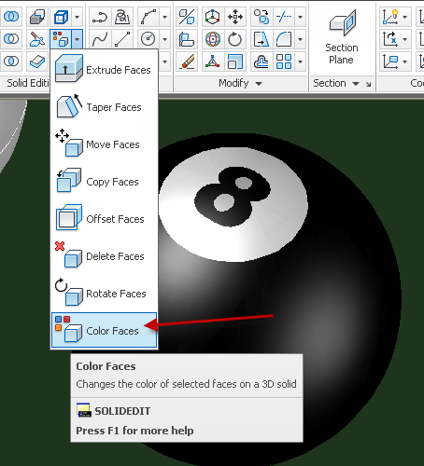
Task: Choose Rotate Faces from the flyout
Action: point(104,294)
